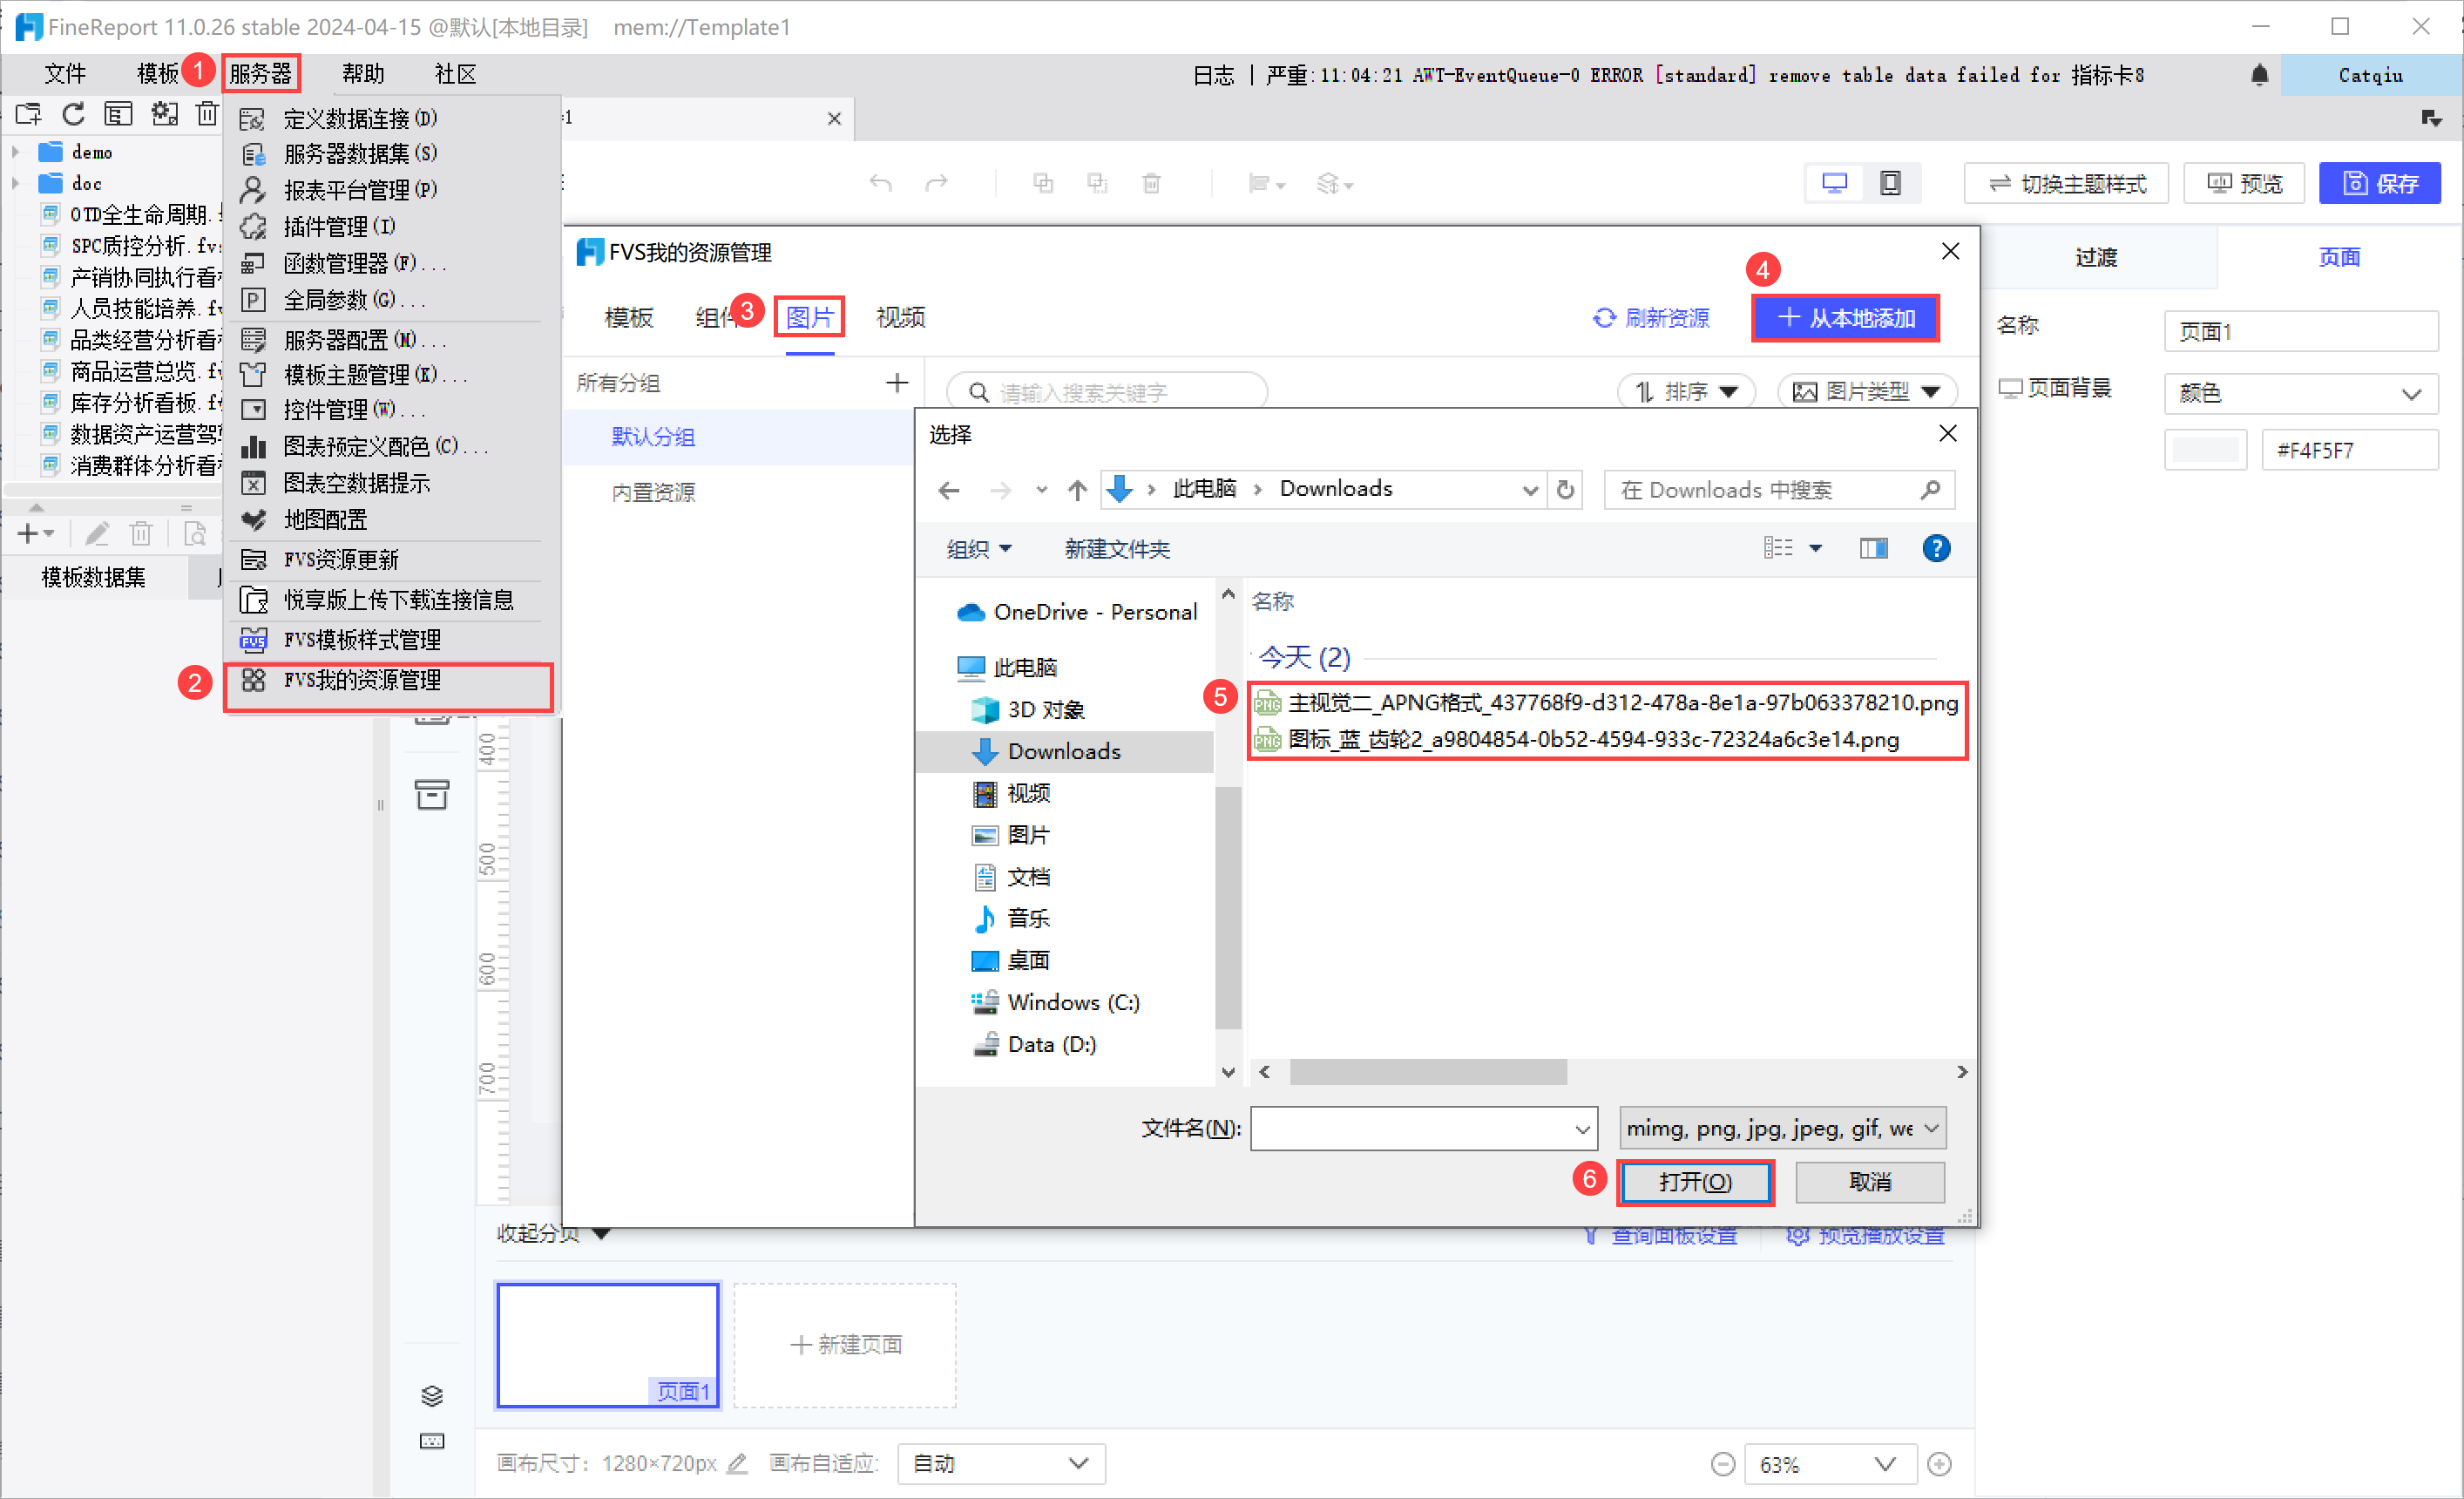Click the 切换主题样式 button
The height and width of the screenshot is (1499, 2464).
(2066, 183)
